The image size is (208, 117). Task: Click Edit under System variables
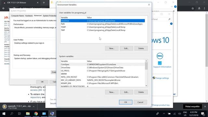pos(126,92)
